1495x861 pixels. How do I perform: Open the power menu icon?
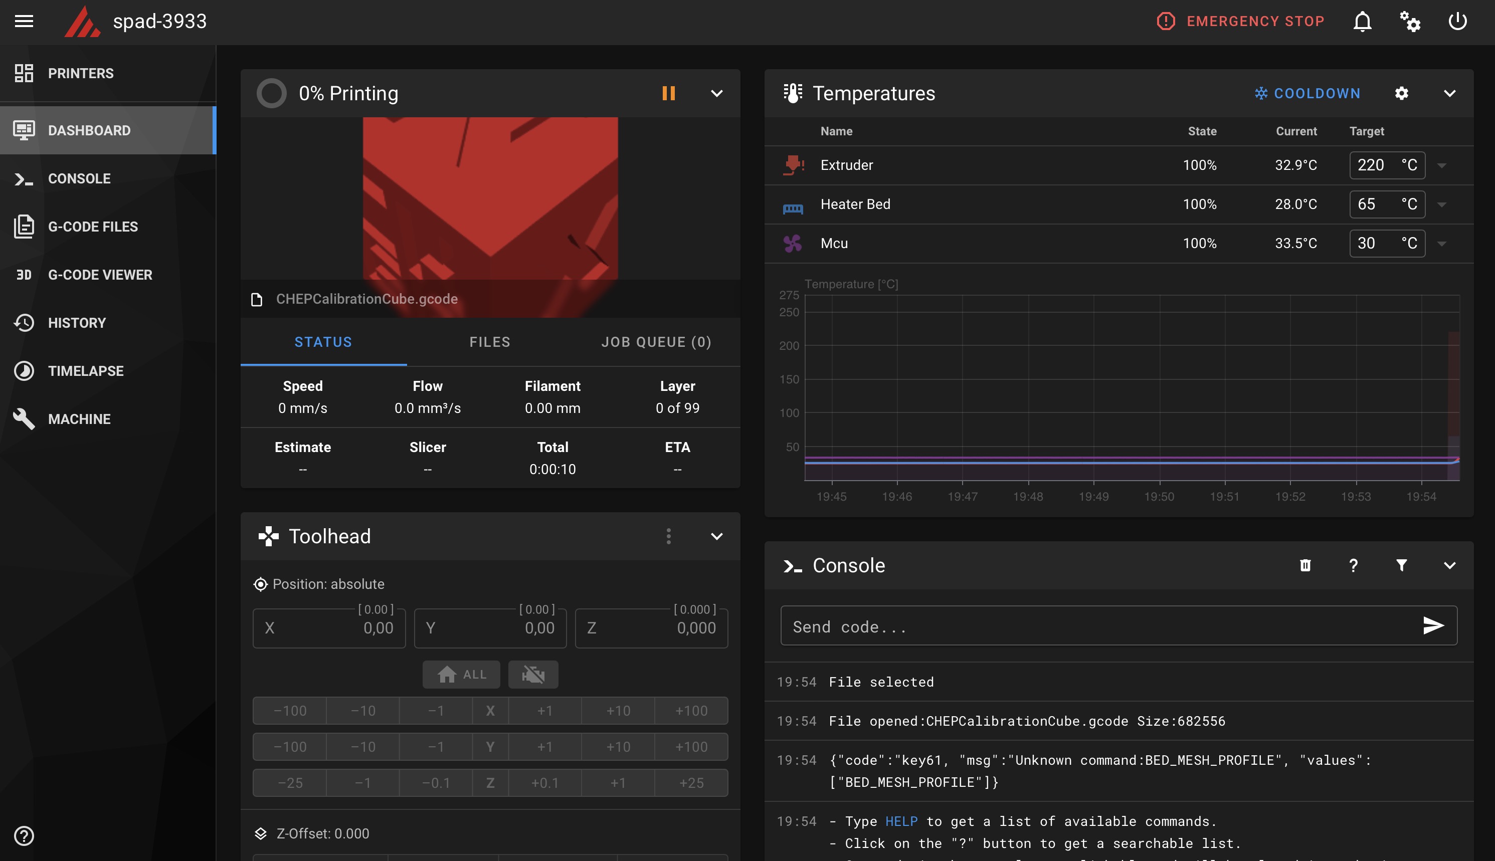(x=1457, y=21)
